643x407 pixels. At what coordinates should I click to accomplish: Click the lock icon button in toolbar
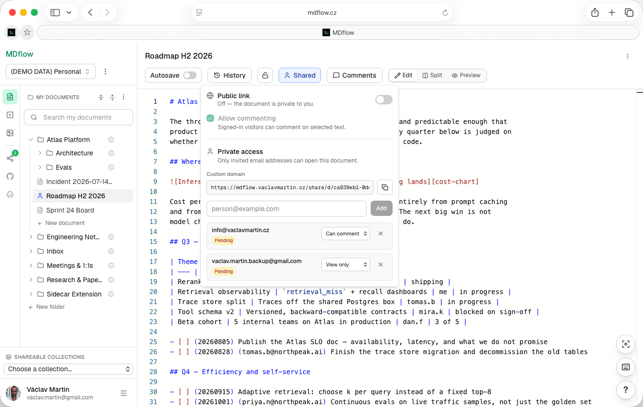click(x=265, y=75)
